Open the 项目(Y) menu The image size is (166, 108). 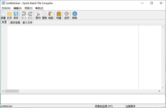click(x=28, y=8)
